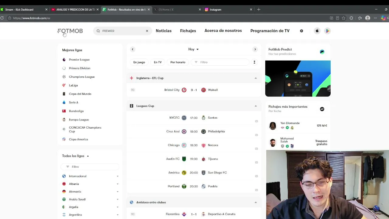Screen dimensions: 389x219
Task: Open FotMob settings gear
Action: pyautogui.click(x=301, y=31)
